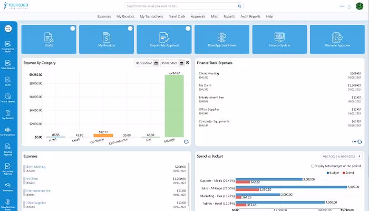This screenshot has height=211, width=369.
Task: Open Office Supplies link in Expenses list
Action: click(35, 203)
